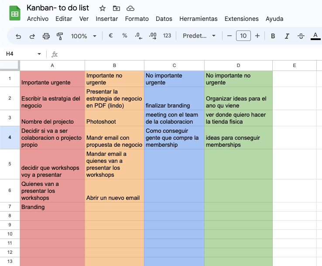Screen dimensions: 322x266
Task: Open the Predet... font dropdown
Action: [x=199, y=36]
